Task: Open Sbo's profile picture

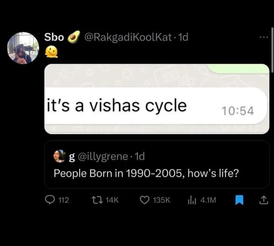Action: click(23, 48)
